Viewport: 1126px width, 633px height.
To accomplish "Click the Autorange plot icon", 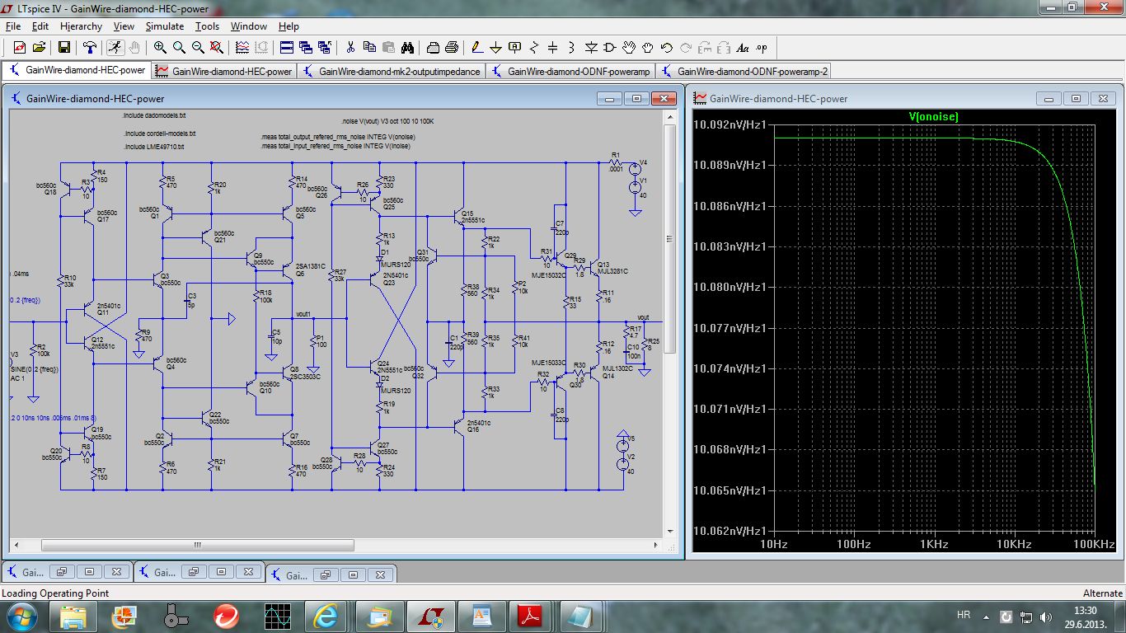I will pyautogui.click(x=242, y=47).
